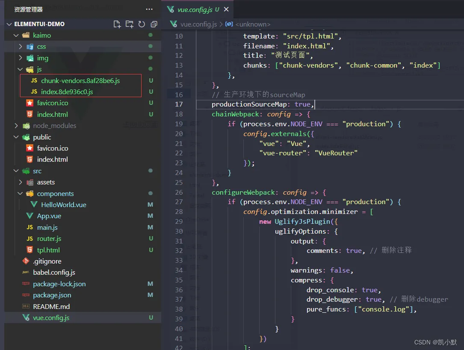Viewport: 464px width, 350px height.
Task: Open package.json from the file tree
Action: click(52, 295)
